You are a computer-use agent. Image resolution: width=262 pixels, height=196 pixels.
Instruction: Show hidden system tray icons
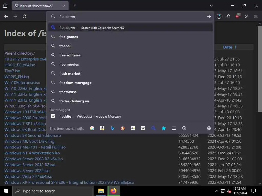coord(216,191)
